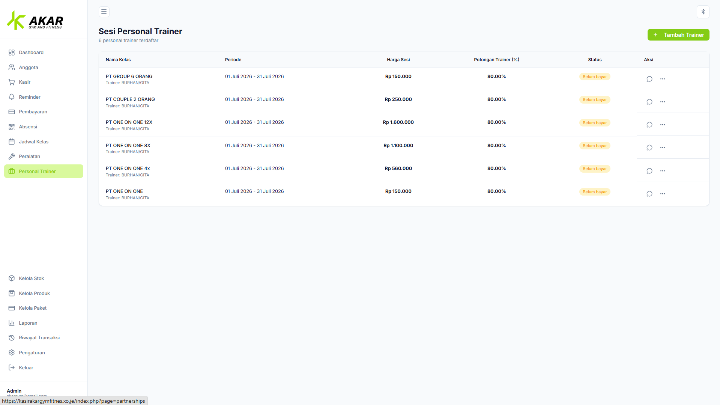The height and width of the screenshot is (405, 720).
Task: Open three-dot menu in the last PT ONE ON ONE row
Action: click(x=662, y=194)
